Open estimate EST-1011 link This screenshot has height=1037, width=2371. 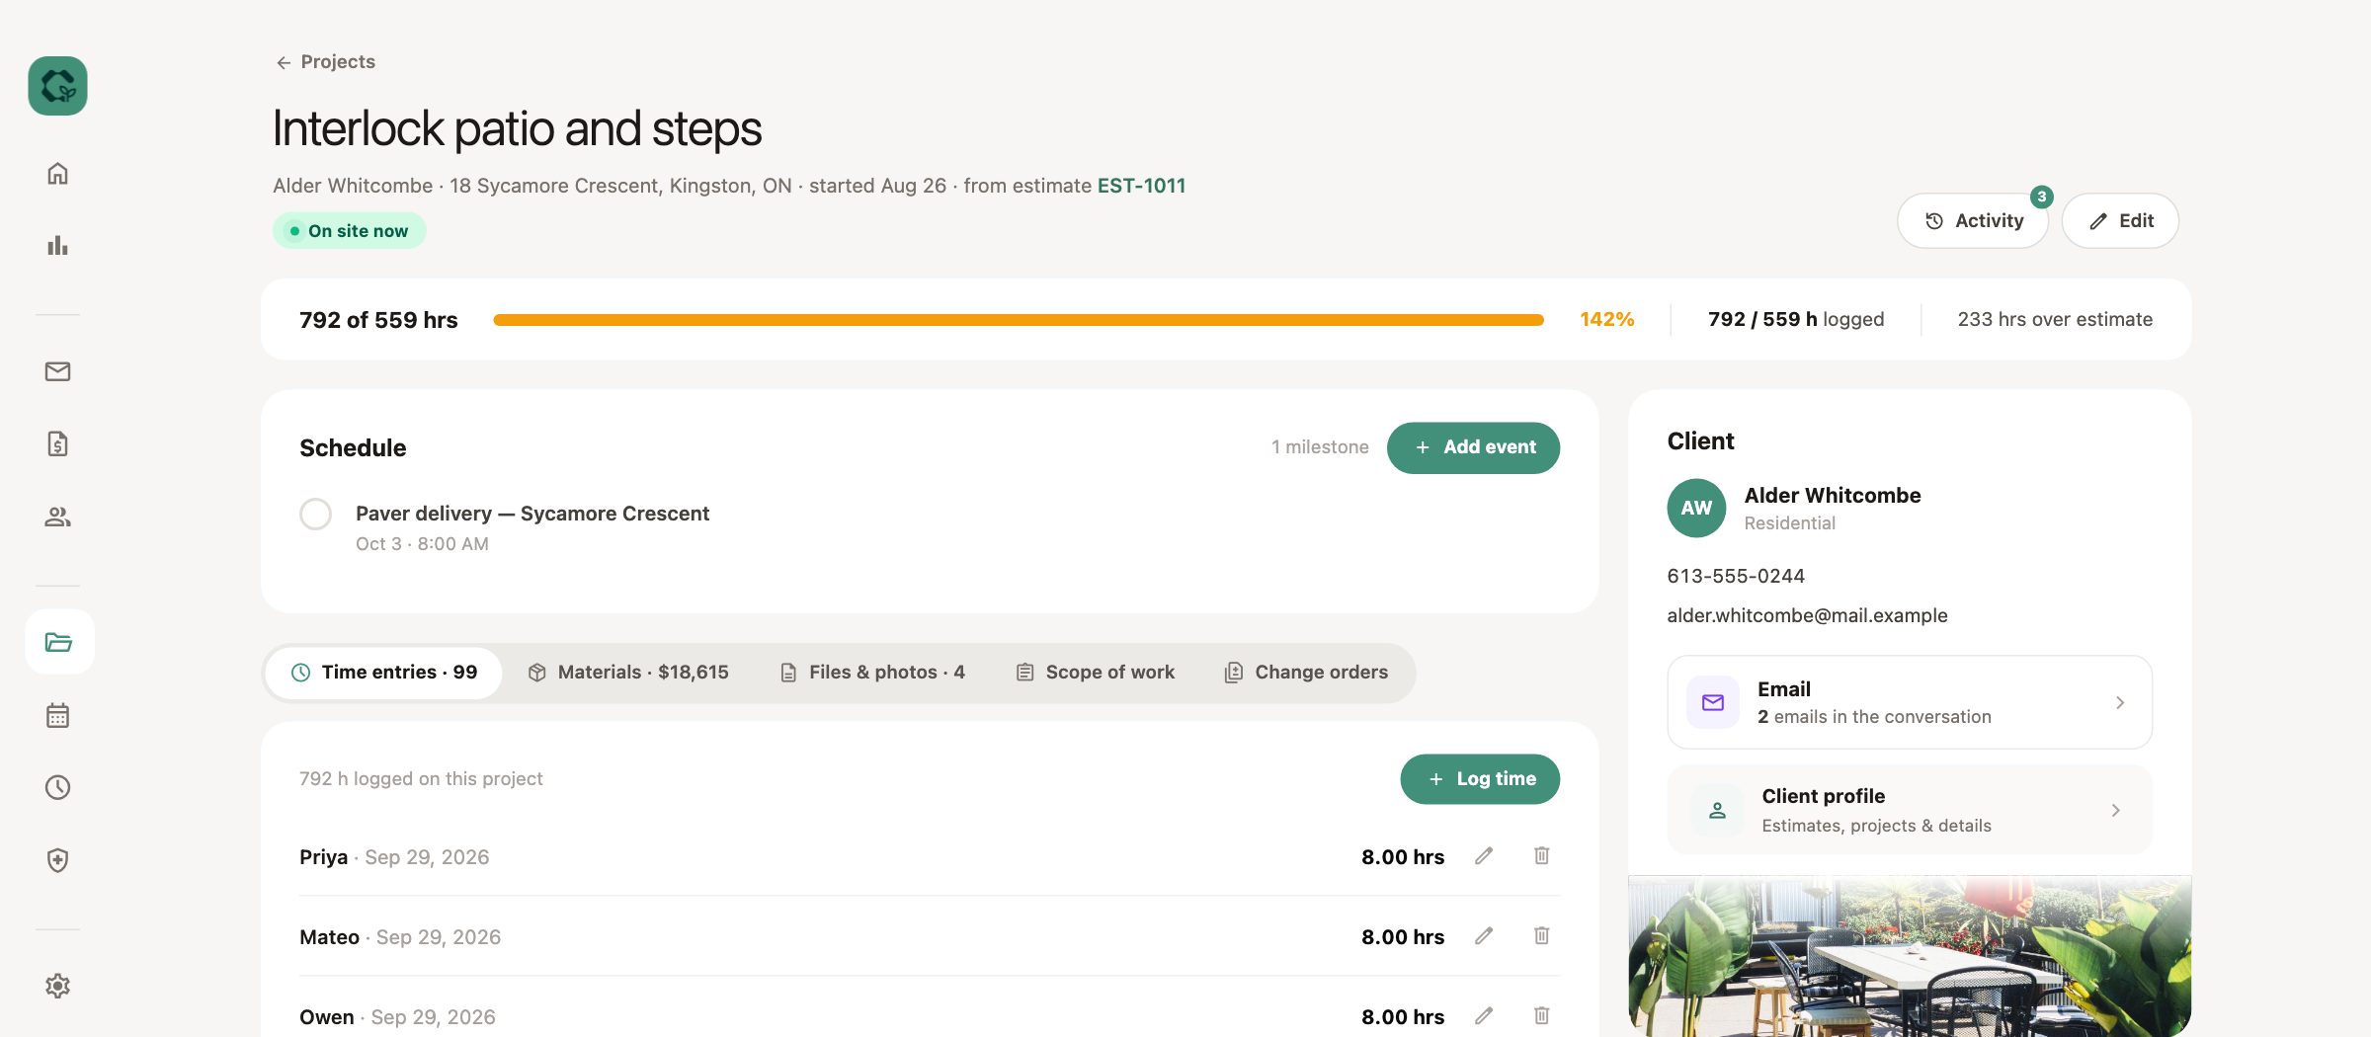[1141, 186]
